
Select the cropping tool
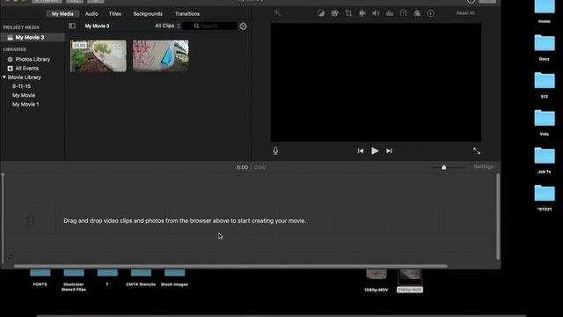(x=348, y=13)
